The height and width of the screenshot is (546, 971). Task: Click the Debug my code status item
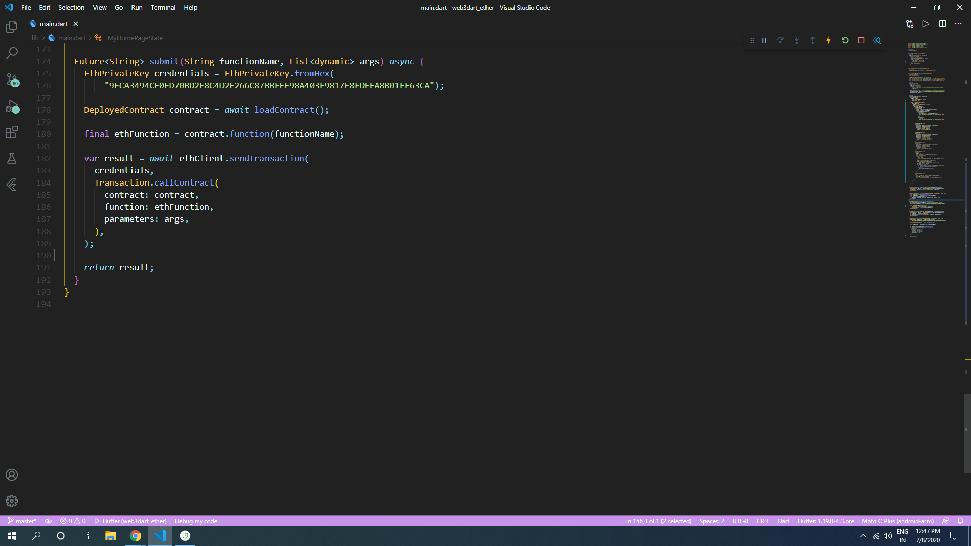point(196,521)
